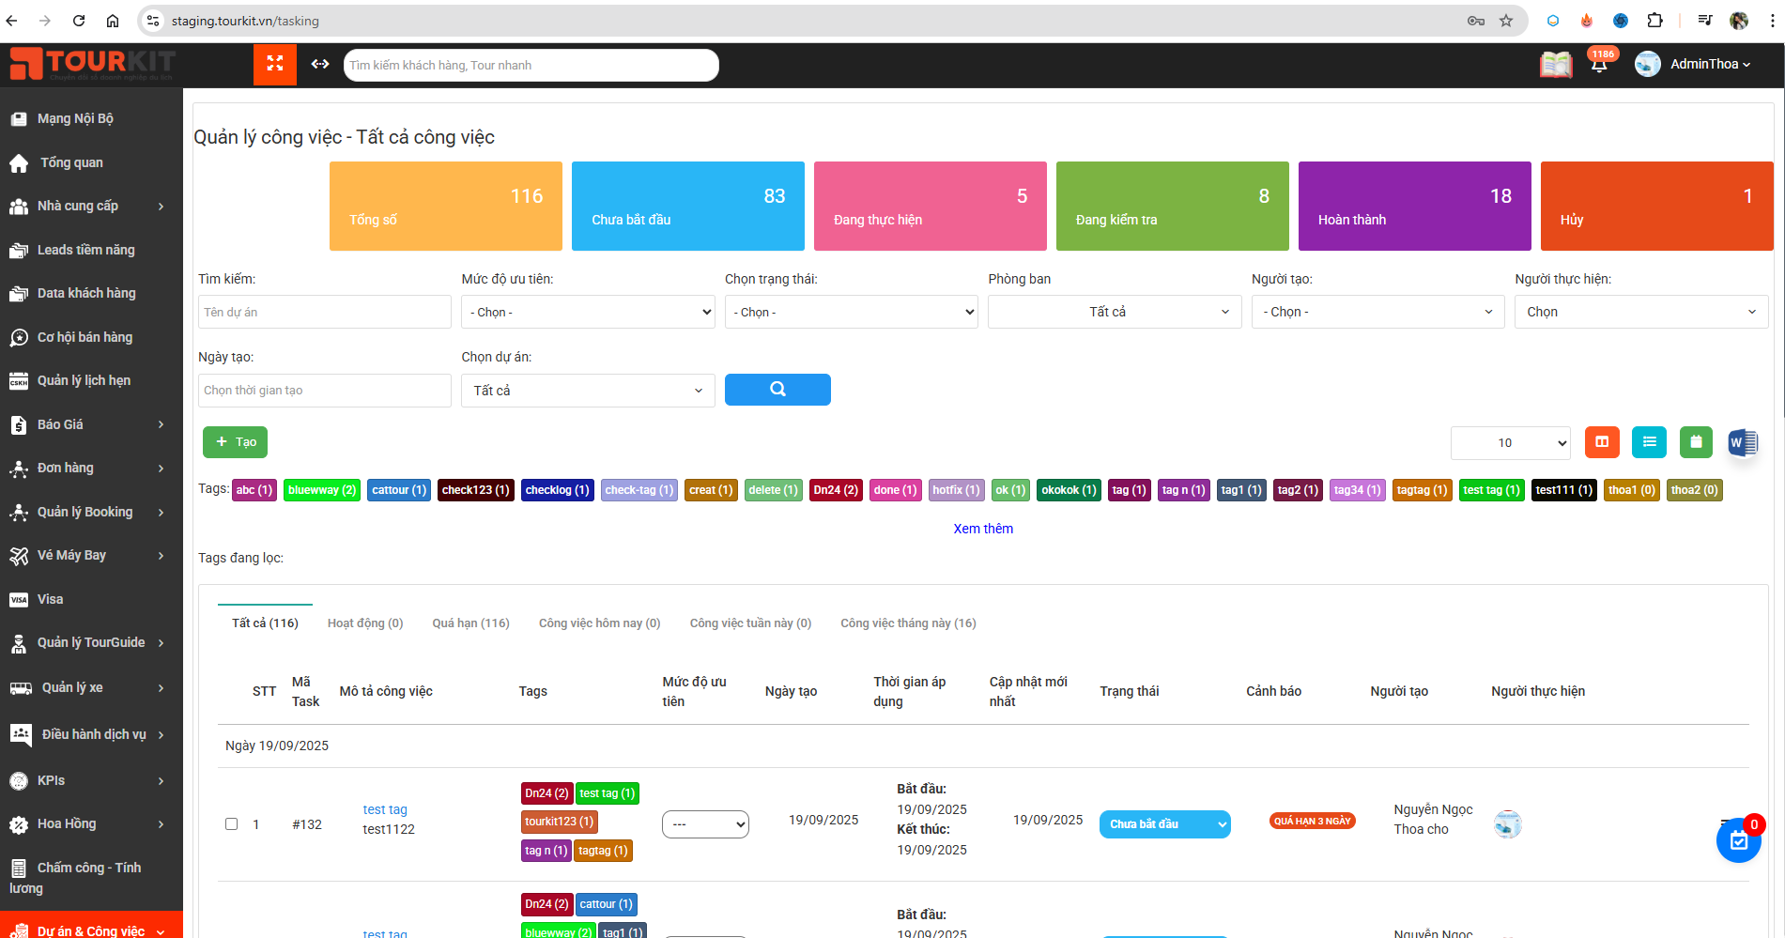Open floating task checklist bubble
The width and height of the screenshot is (1785, 938).
[1738, 840]
